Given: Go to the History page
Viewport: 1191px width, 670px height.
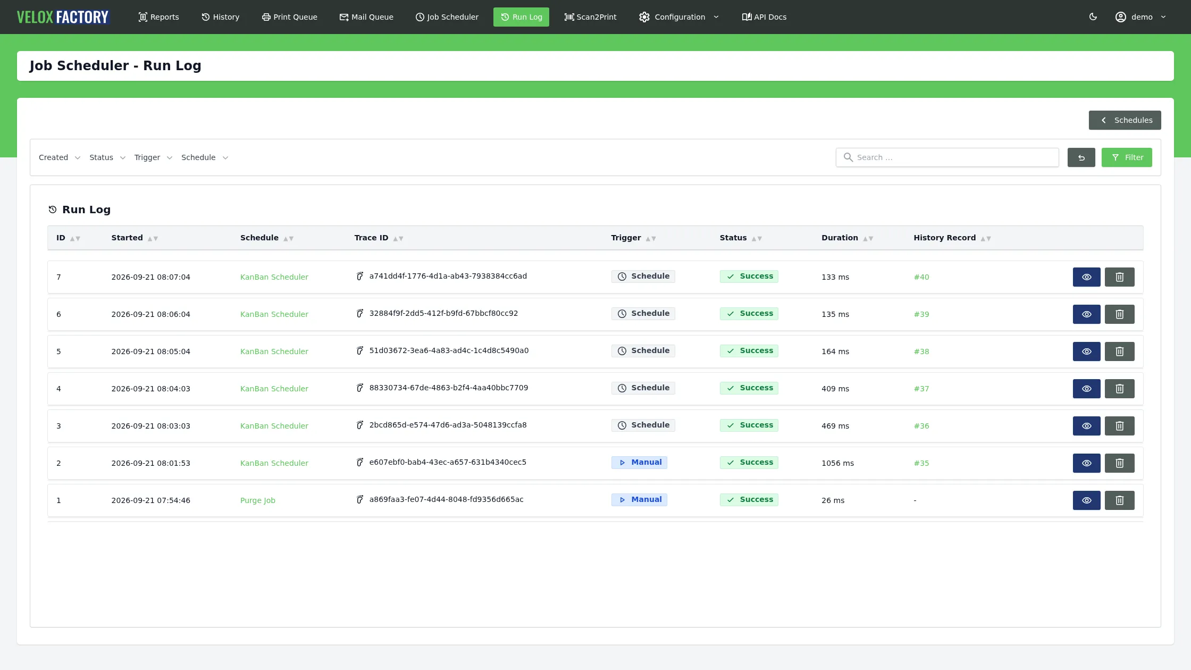Looking at the screenshot, I should point(220,17).
